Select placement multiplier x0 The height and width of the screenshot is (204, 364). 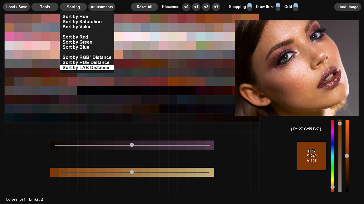click(x=186, y=7)
